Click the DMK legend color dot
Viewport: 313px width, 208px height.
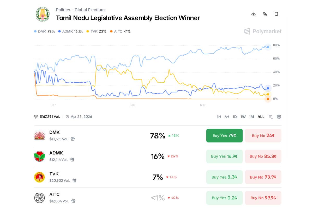pyautogui.click(x=35, y=31)
